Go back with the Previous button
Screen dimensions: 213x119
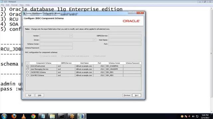[x=127, y=95]
